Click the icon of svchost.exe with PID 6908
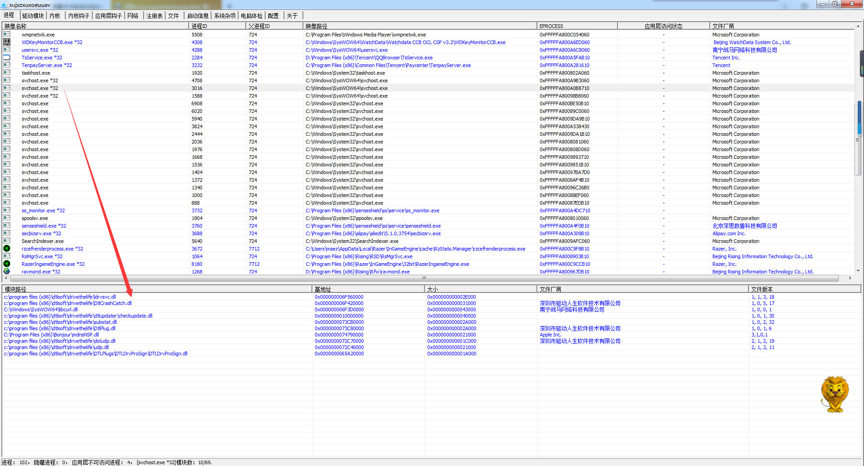 (x=7, y=103)
